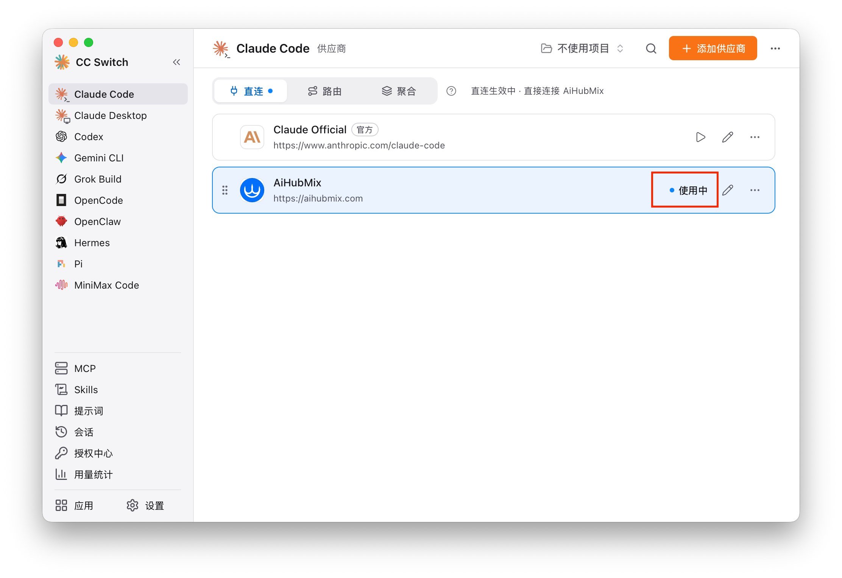The image size is (842, 578).
Task: Click the anthropic.com/claude-code URL
Action: (359, 145)
